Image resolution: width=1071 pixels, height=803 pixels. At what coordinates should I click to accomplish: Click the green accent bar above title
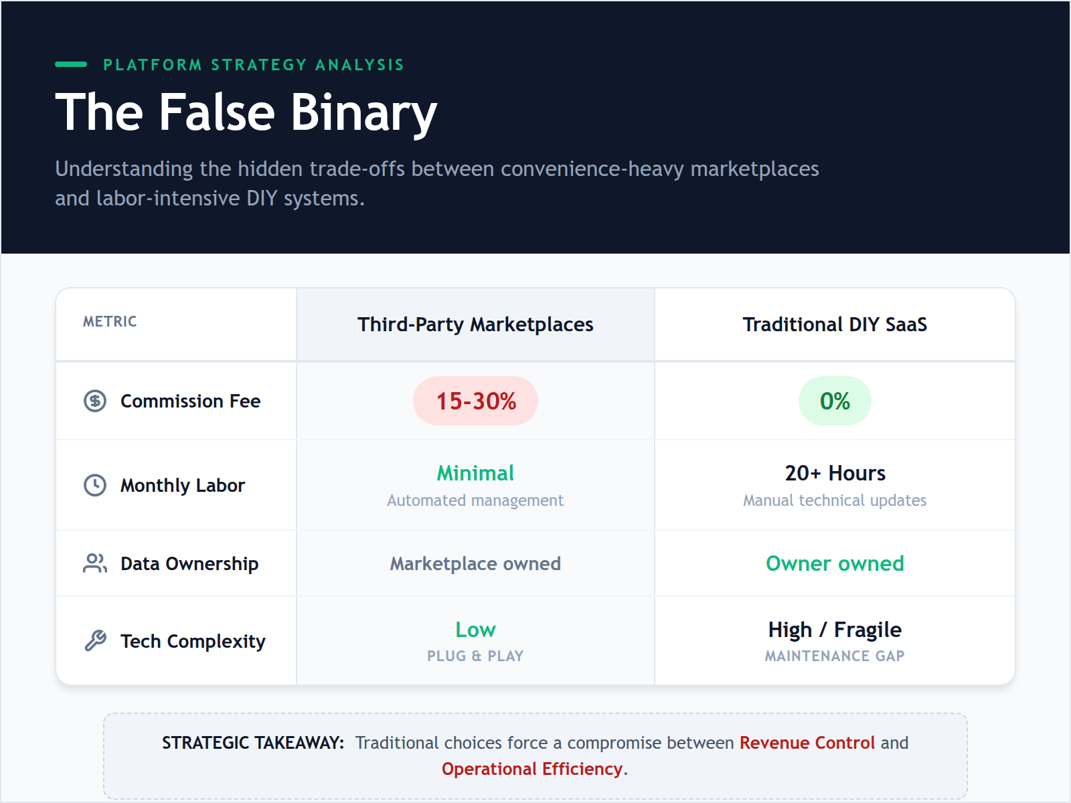[x=71, y=64]
